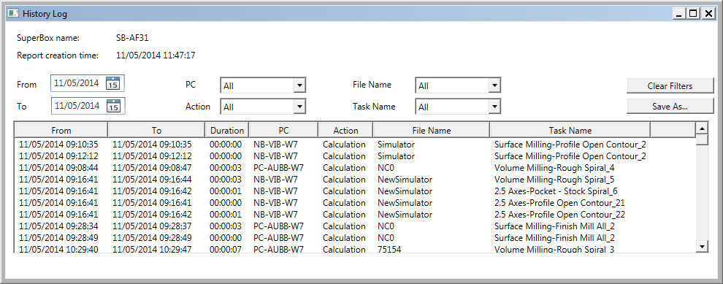Open the From date calendar picker
723x284 pixels.
(x=113, y=84)
